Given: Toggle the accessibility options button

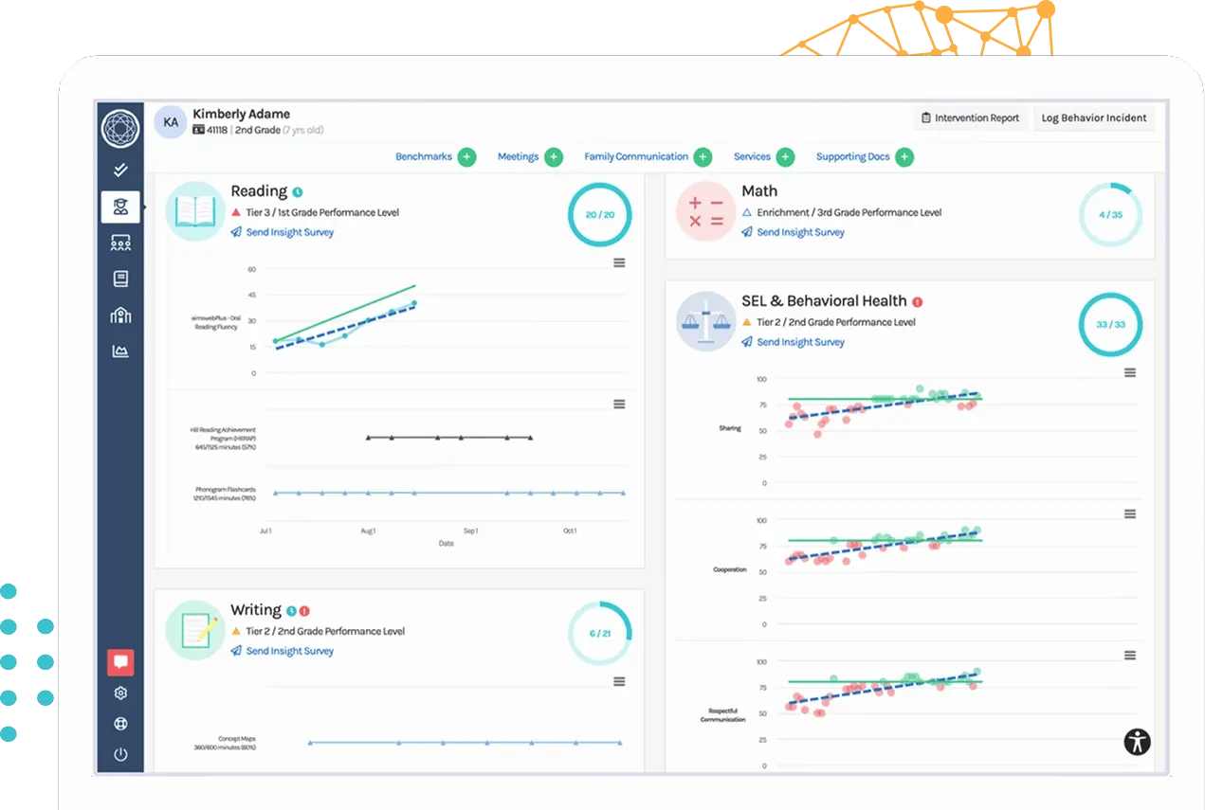Looking at the screenshot, I should coord(1135,742).
